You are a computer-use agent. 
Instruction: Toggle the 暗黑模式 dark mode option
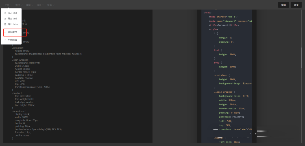click(x=12, y=32)
